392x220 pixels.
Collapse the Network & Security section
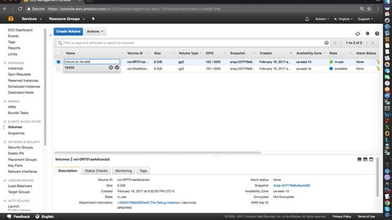pos(5,142)
